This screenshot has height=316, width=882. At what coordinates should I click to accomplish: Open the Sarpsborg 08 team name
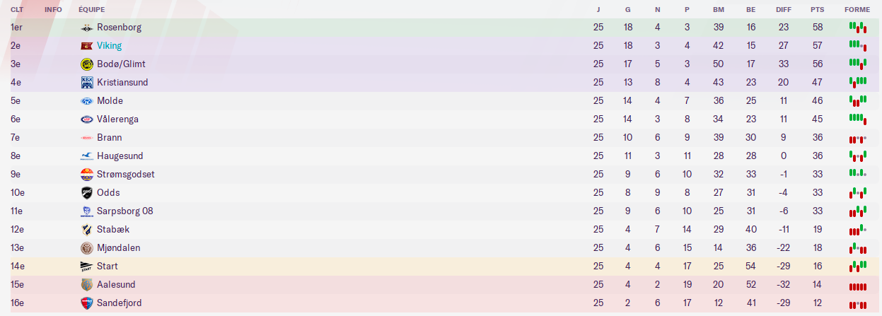point(124,211)
